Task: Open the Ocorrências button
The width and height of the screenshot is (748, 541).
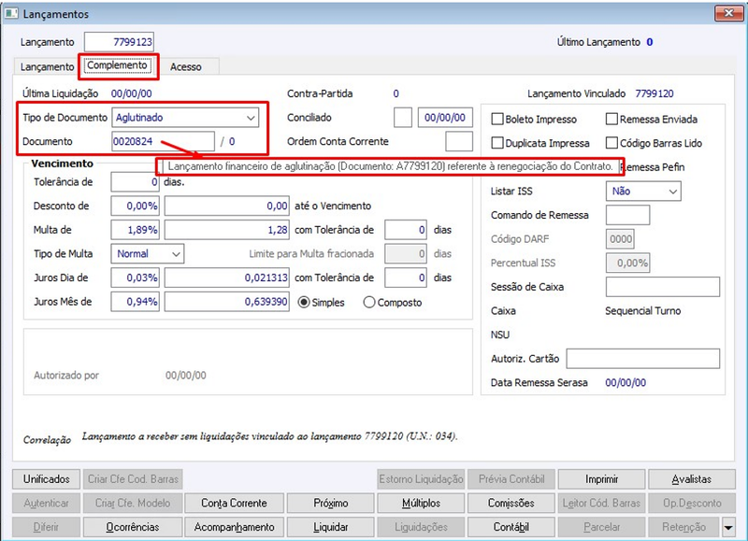Action: point(133,527)
